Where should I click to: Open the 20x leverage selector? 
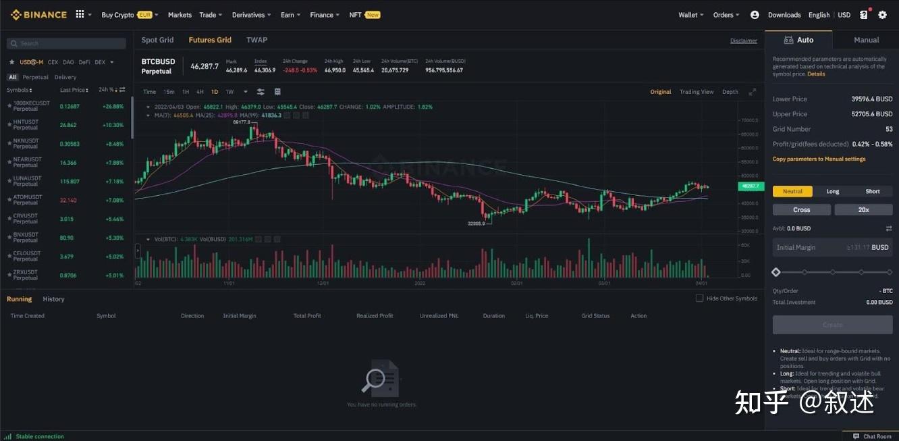(x=863, y=210)
